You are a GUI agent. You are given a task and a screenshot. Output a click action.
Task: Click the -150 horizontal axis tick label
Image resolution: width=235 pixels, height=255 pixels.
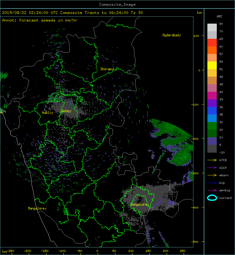coord(45,251)
